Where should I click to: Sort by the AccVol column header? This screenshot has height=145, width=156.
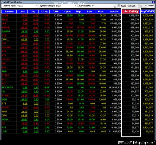click(x=114, y=12)
